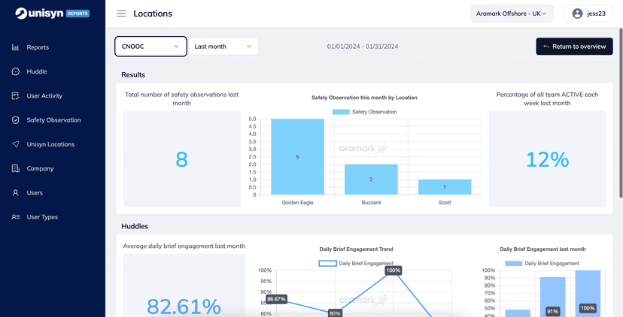Click the Company building icon

tap(16, 168)
